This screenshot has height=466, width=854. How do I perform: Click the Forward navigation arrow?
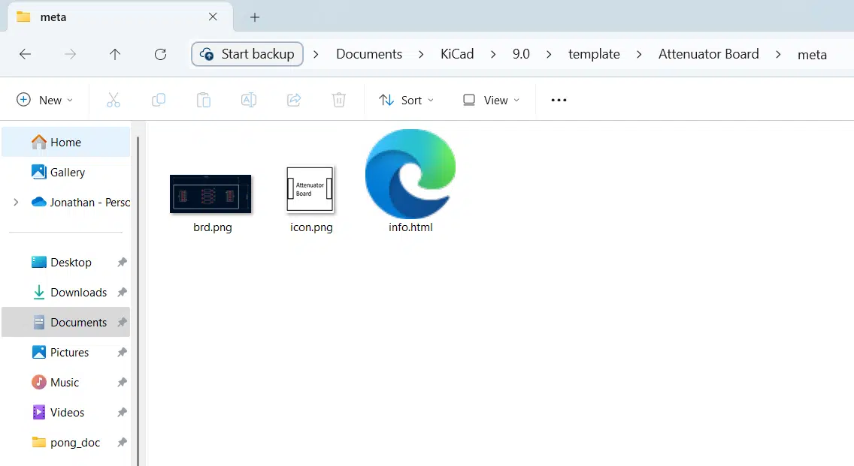pos(70,54)
